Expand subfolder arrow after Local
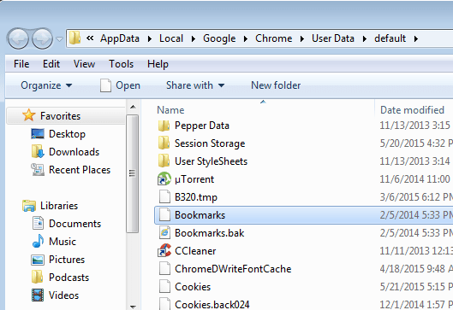This screenshot has height=310, width=453. (193, 38)
